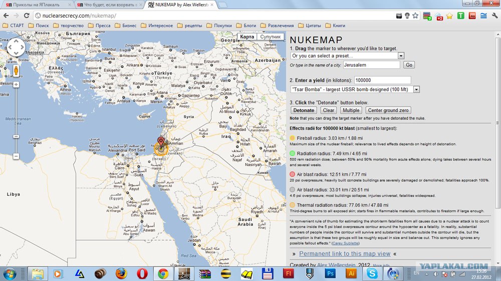Open the Покупки bookmarks folder
The image size is (501, 281).
pos(219,25)
